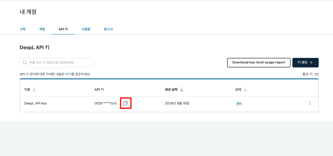Click the search magnifier icon

(x=25, y=63)
